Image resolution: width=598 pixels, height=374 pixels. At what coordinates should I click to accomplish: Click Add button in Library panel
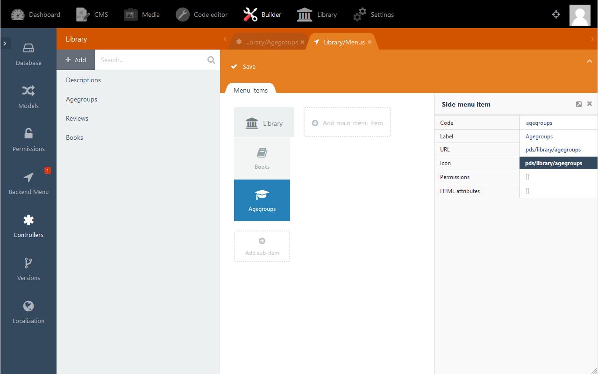76,60
